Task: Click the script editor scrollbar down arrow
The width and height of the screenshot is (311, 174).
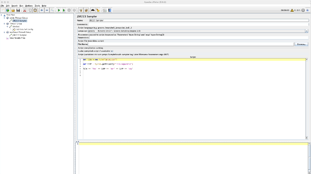Action: [x=307, y=138]
